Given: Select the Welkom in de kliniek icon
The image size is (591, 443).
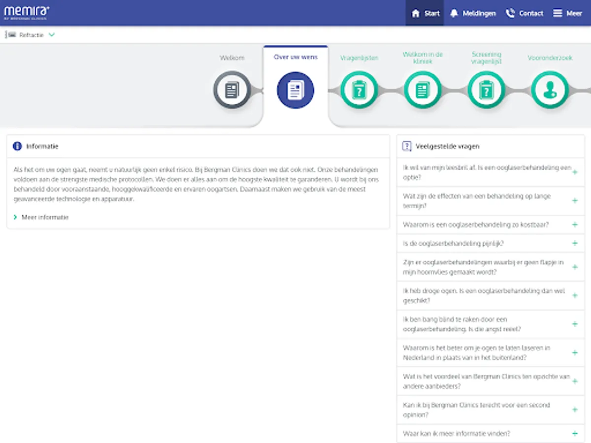Looking at the screenshot, I should (423, 90).
